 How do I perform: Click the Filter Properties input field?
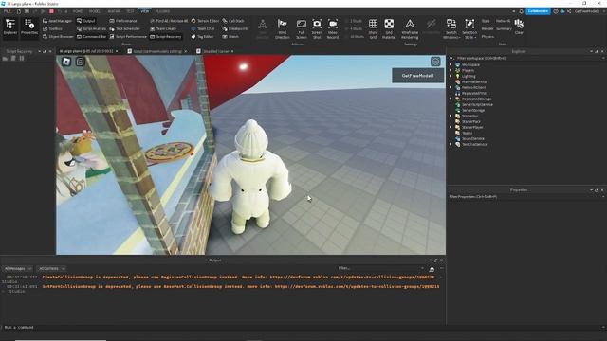[526, 196]
